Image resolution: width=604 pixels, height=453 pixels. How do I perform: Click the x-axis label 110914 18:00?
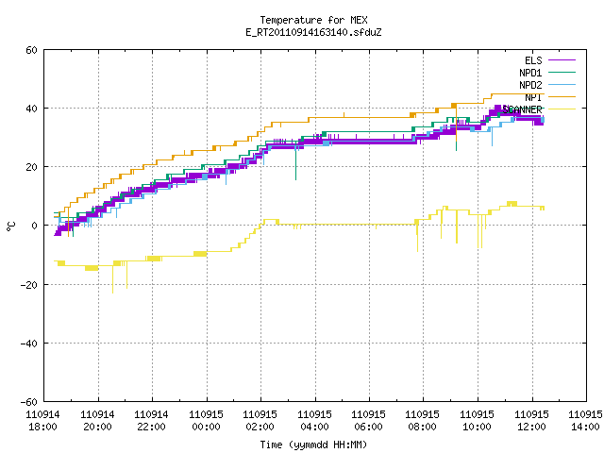(42, 420)
